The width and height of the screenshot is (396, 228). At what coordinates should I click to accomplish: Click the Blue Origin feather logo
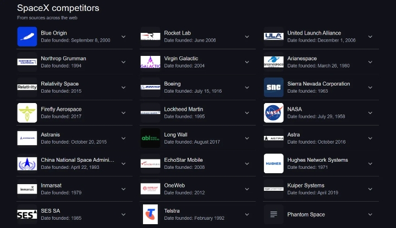coord(27,37)
